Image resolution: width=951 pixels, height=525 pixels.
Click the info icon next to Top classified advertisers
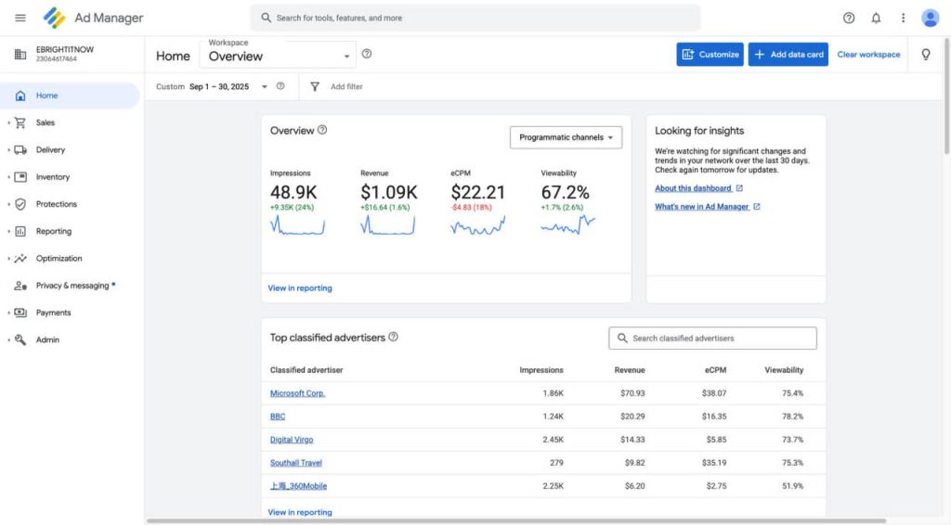[393, 337]
